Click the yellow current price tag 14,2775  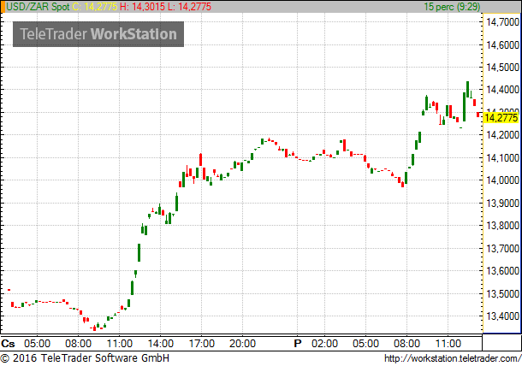click(x=501, y=118)
